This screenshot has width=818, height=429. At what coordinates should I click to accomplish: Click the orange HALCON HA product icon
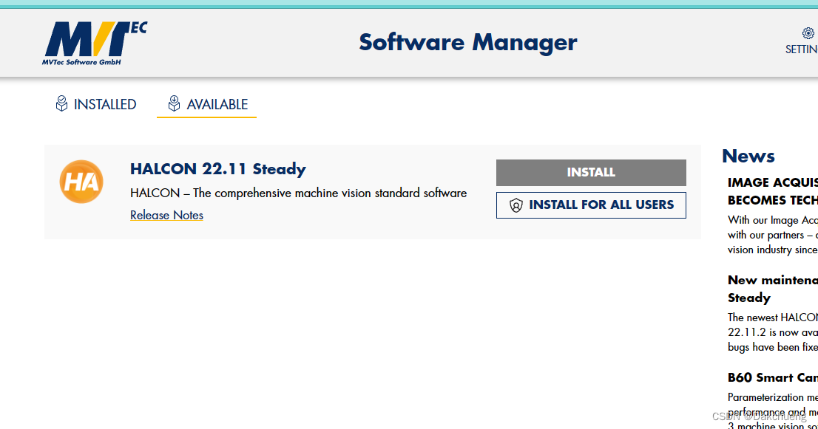click(x=81, y=182)
